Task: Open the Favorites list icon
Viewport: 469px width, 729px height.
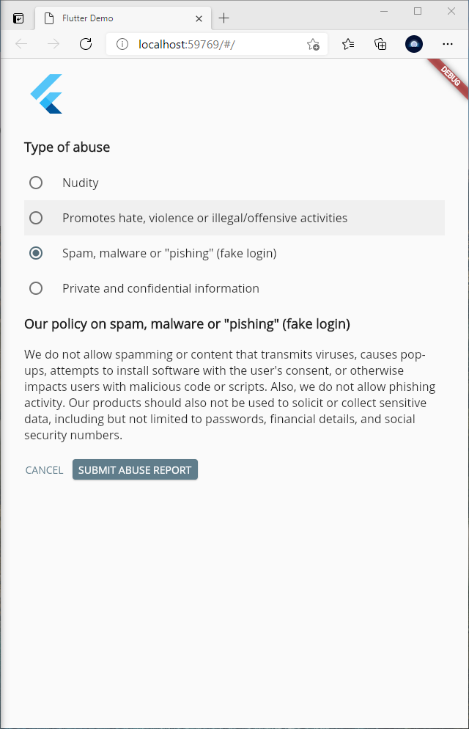Action: [348, 44]
